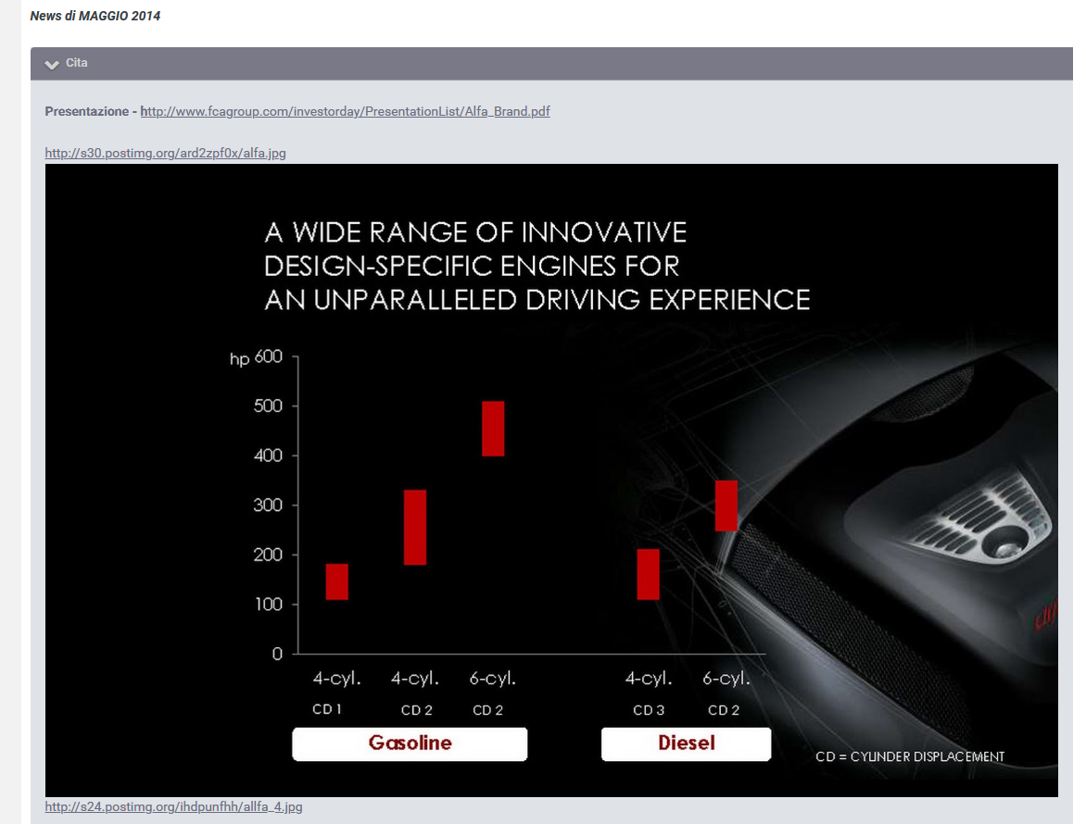Click the 'AN UNPARALLELED DRIVING EXPERIENCE' line

pos(537,300)
